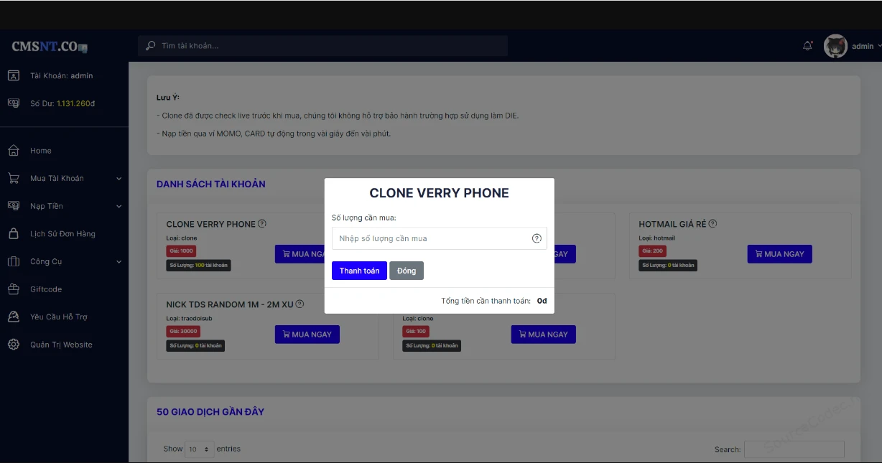Click the Home sidebar icon
The height and width of the screenshot is (463, 882).
(13, 151)
